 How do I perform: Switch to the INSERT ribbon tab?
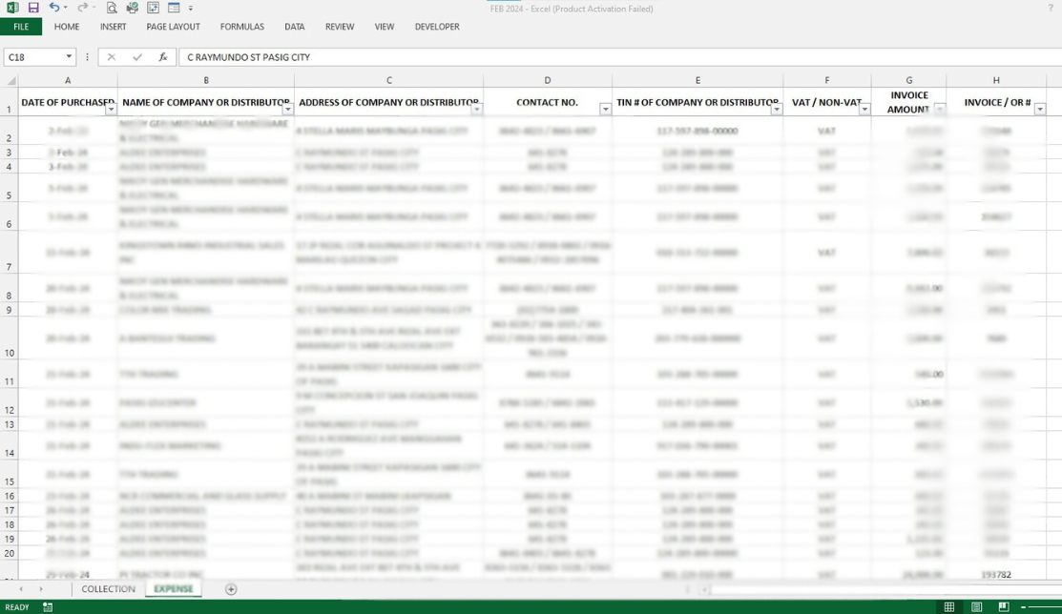pos(114,27)
